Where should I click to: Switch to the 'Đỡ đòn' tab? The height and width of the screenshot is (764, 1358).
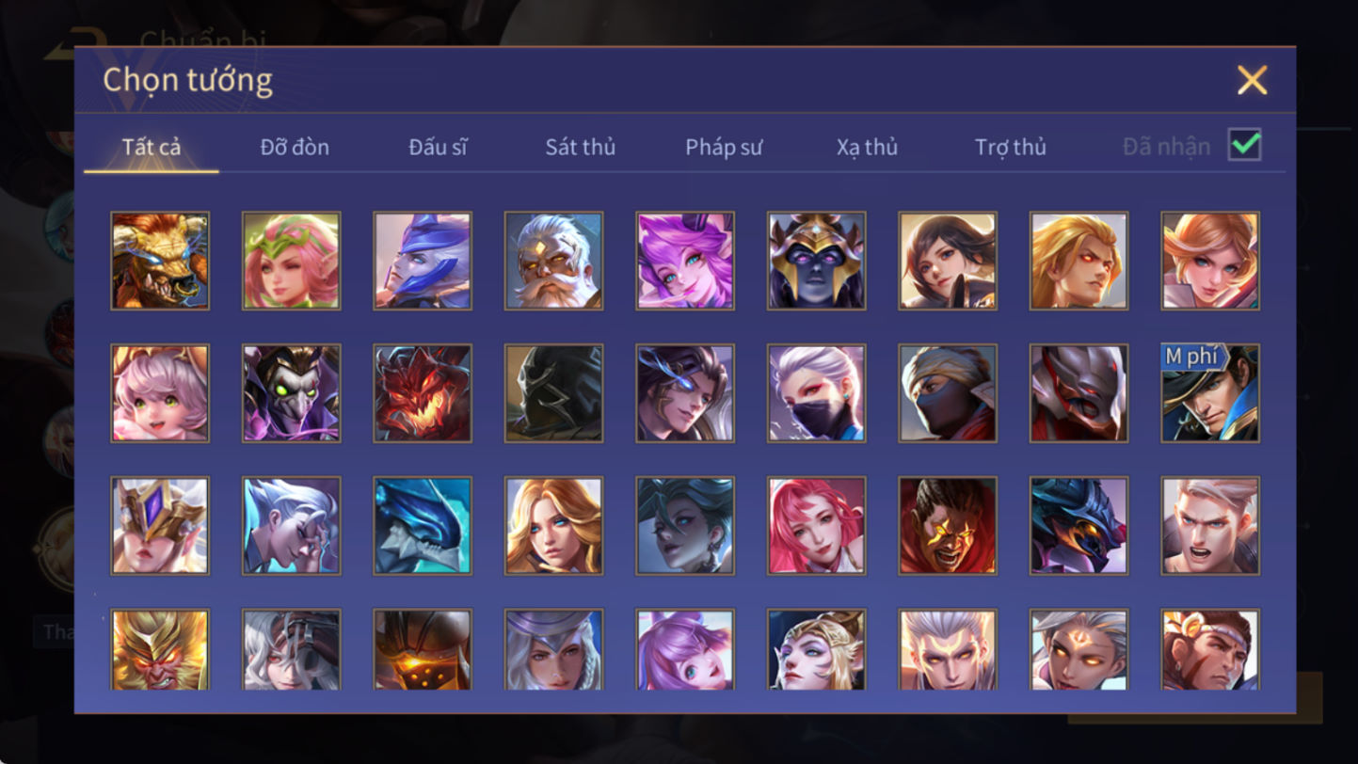click(x=295, y=147)
